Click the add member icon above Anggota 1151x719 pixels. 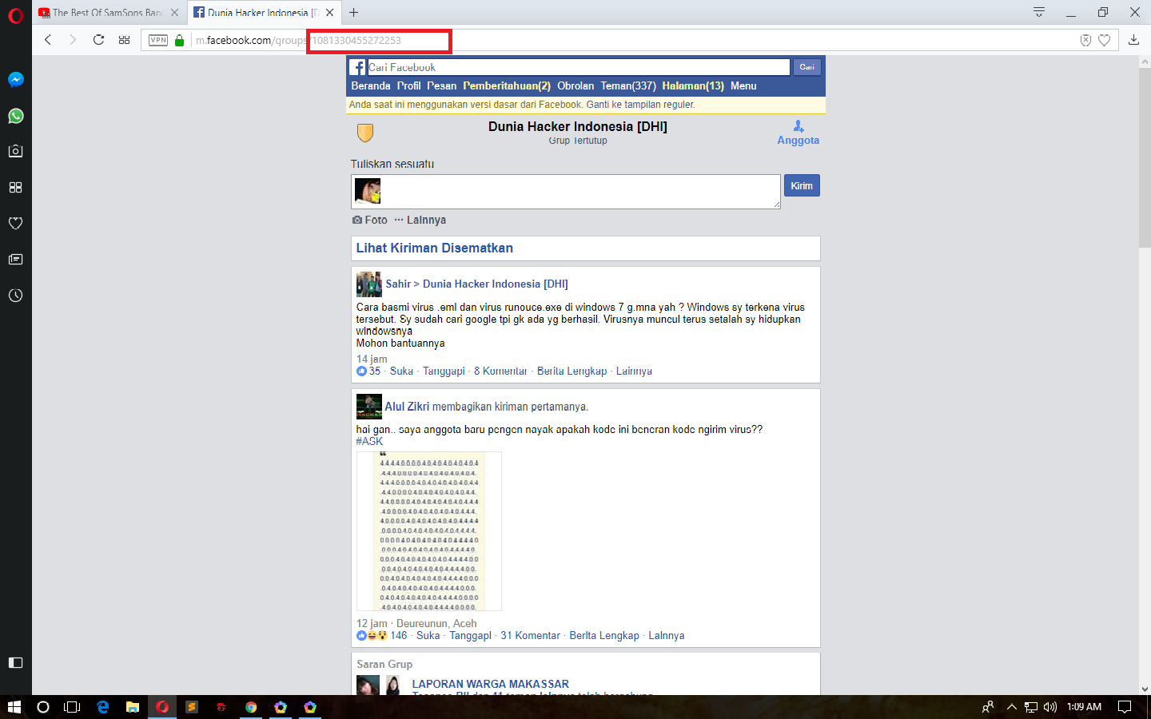(x=799, y=126)
